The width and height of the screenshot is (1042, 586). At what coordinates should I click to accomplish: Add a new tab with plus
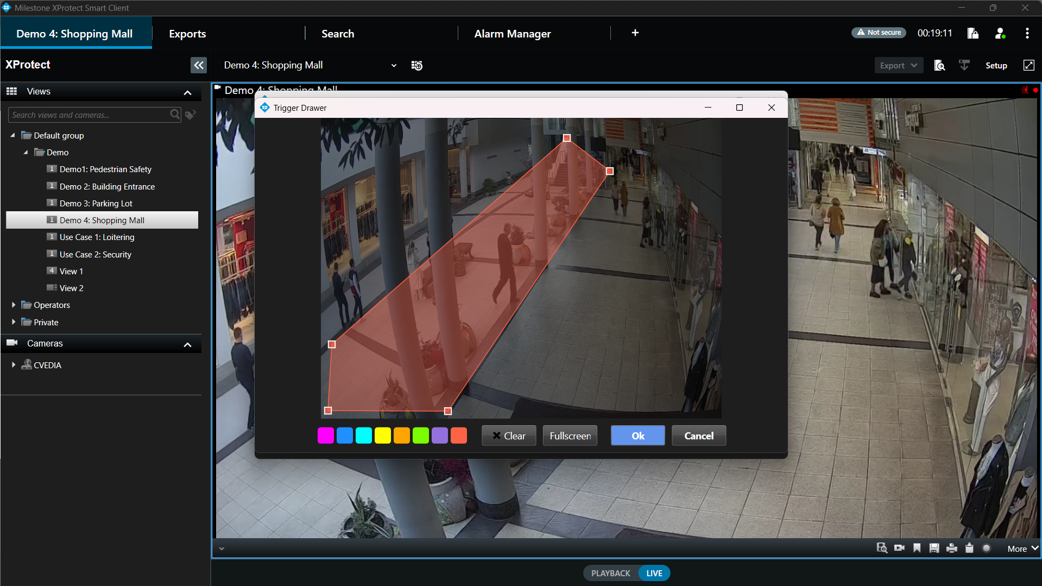[x=635, y=33]
